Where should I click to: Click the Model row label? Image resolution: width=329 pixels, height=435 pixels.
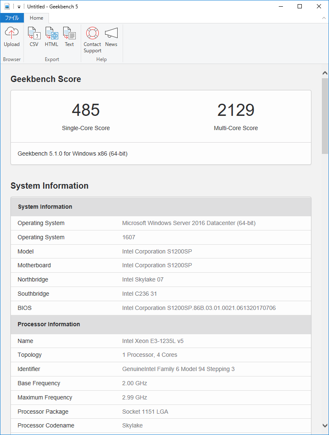26,251
